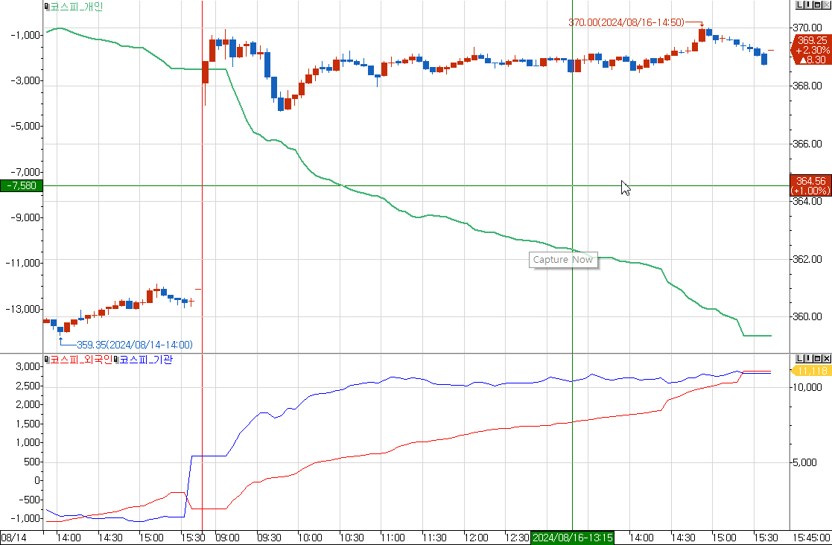Click the 2,500 lower panel axis label
This screenshot has height=545, width=832.
28,386
